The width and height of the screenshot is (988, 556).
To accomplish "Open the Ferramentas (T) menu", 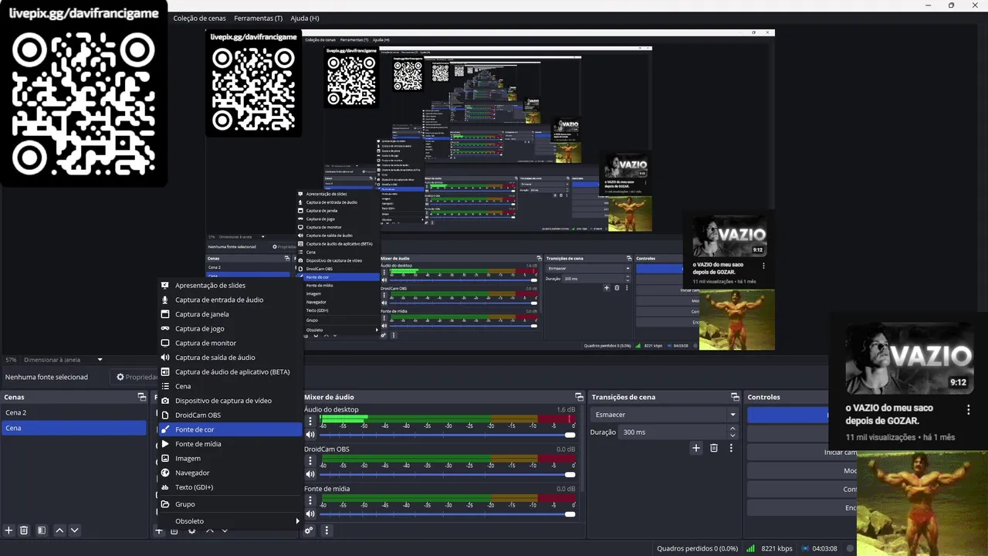I will tap(259, 18).
